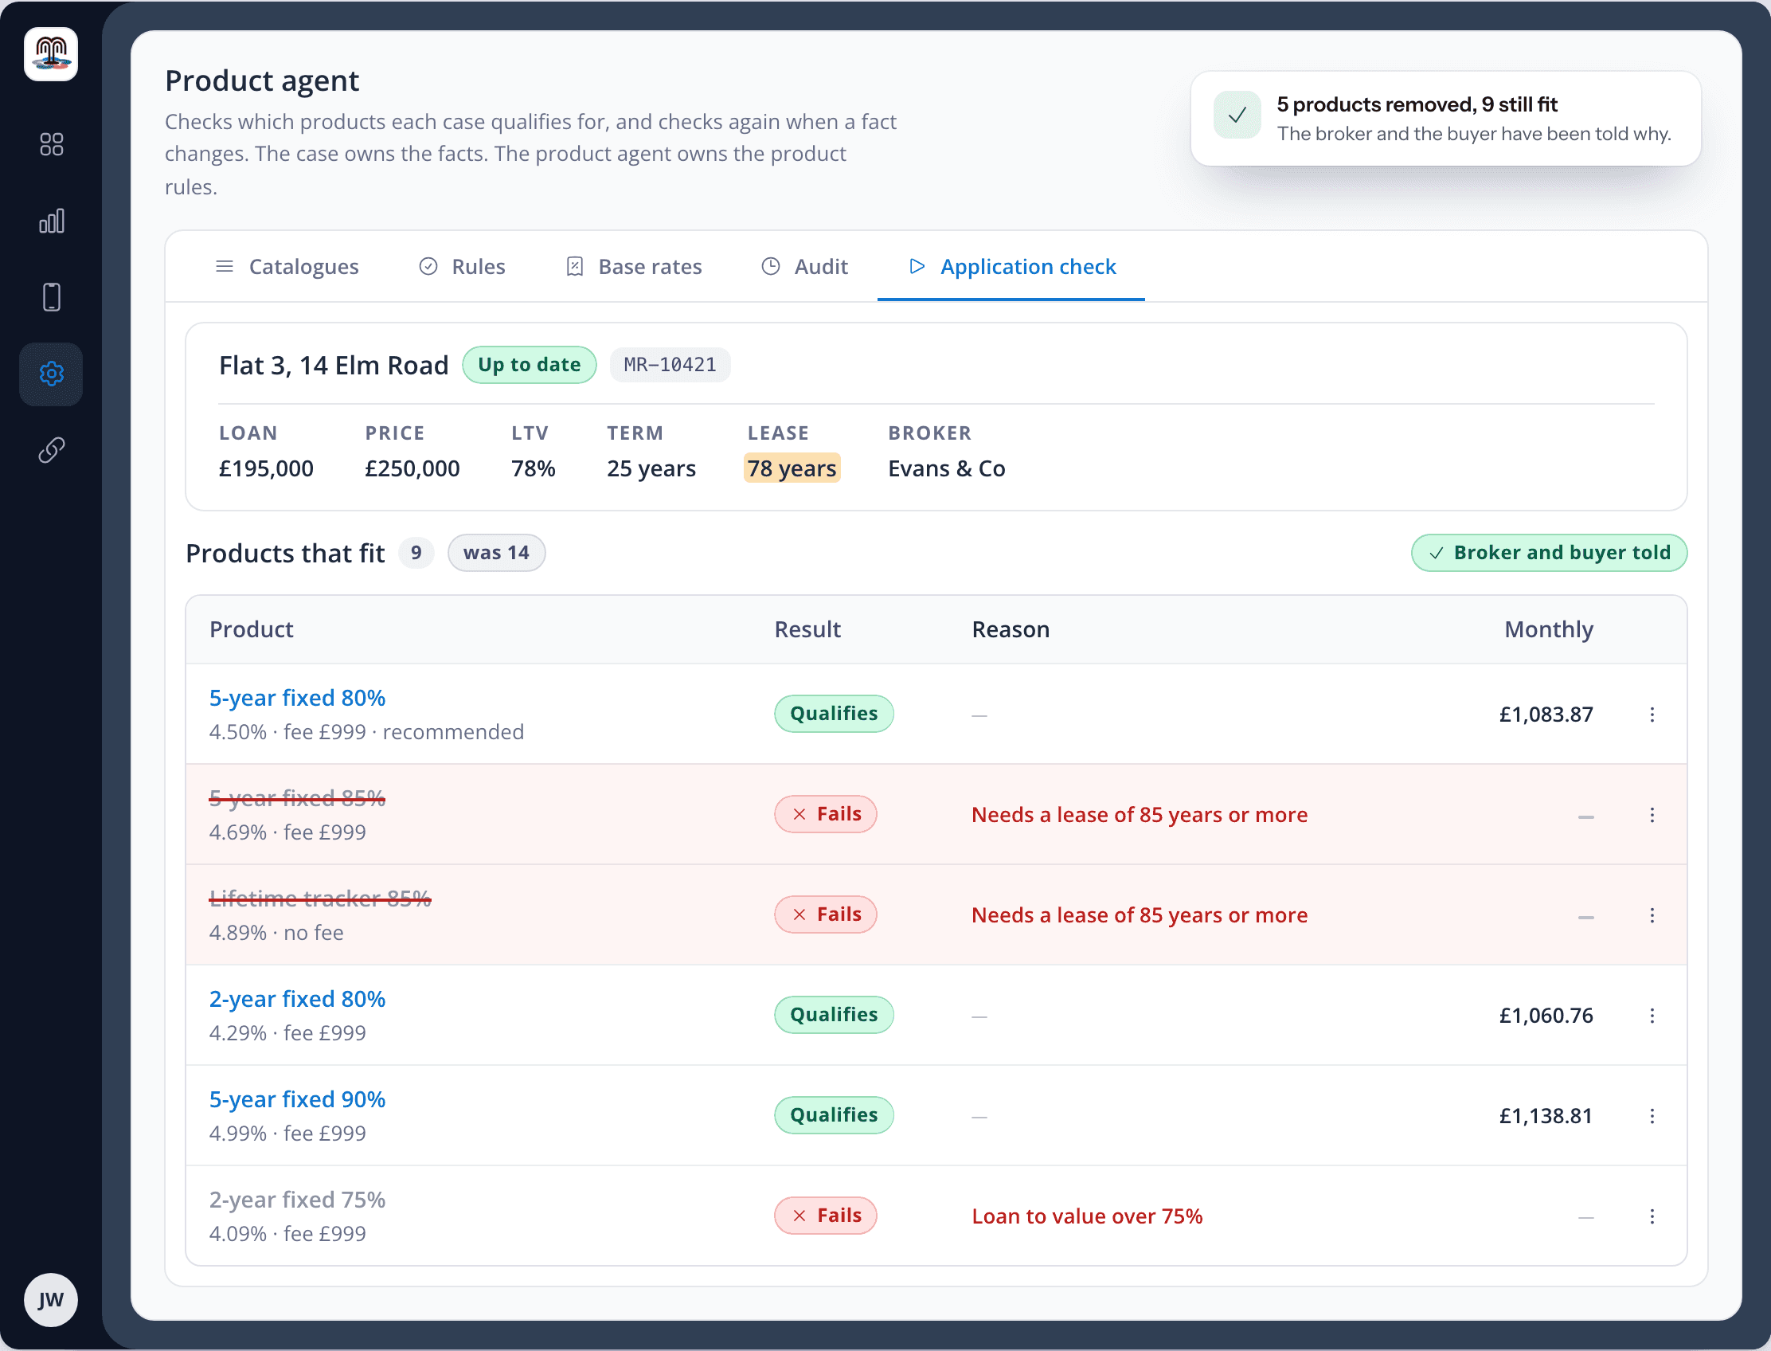
Task: Click the £1,060.76 monthly amount
Action: 1546,1016
